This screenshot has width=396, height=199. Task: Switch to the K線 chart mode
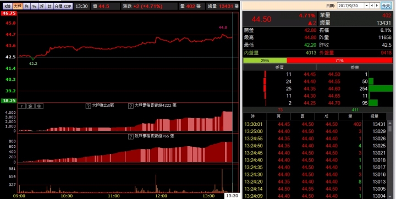point(8,6)
